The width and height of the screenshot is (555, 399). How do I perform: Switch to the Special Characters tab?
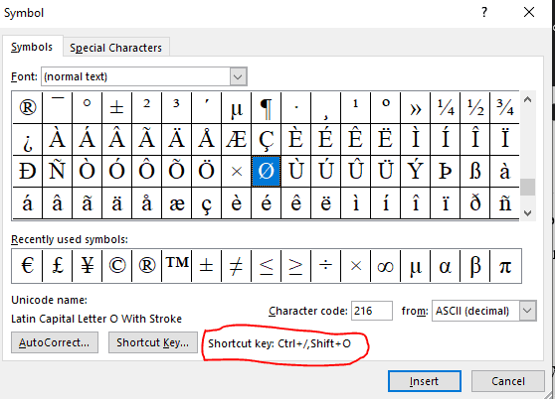coord(115,48)
